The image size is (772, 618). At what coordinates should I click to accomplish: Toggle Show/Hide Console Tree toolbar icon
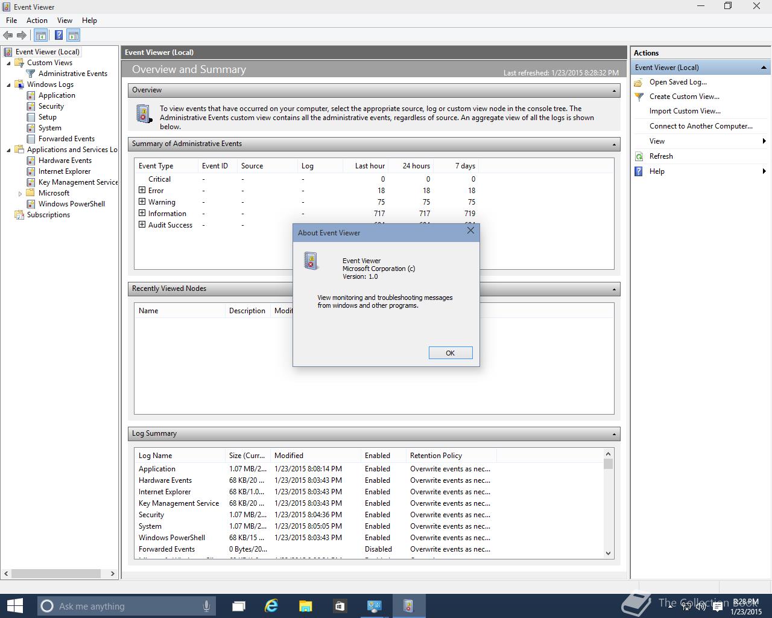[x=40, y=36]
